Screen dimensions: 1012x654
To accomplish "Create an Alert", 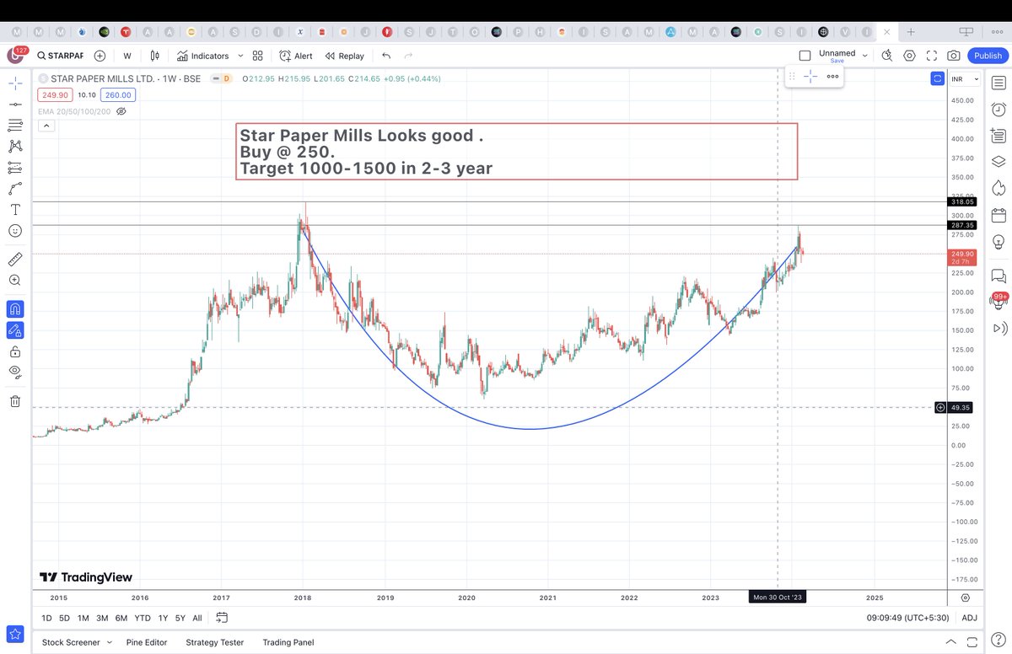I will click(x=296, y=56).
